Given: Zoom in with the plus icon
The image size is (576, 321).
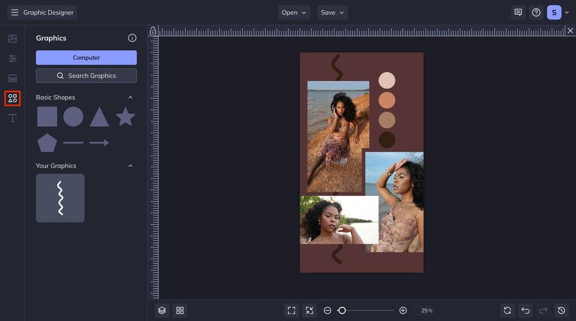Looking at the screenshot, I should click(403, 311).
